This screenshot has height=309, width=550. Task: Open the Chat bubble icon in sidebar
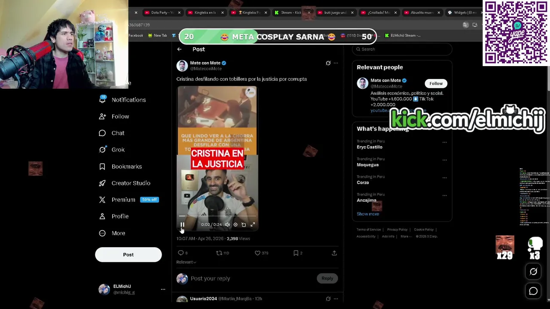coord(102,133)
